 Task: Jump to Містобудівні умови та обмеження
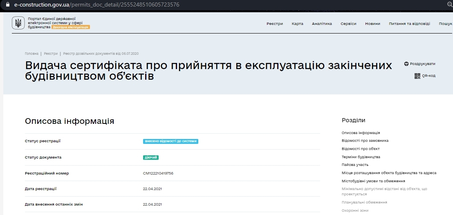[x=373, y=181]
